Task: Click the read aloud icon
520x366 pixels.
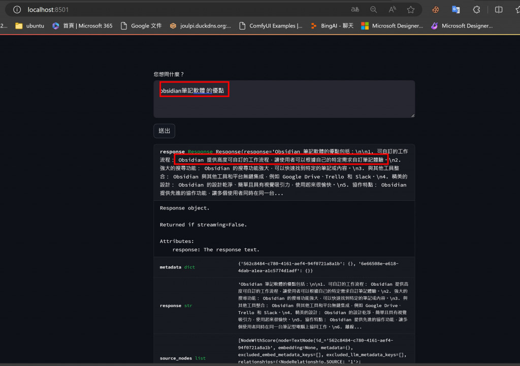Action: [x=392, y=10]
